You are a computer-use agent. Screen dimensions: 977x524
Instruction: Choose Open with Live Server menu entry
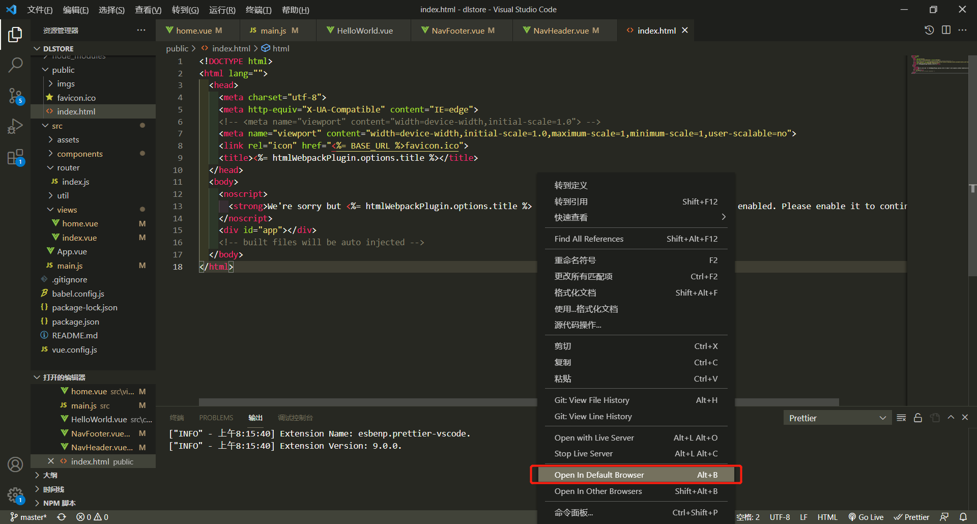pyautogui.click(x=636, y=438)
